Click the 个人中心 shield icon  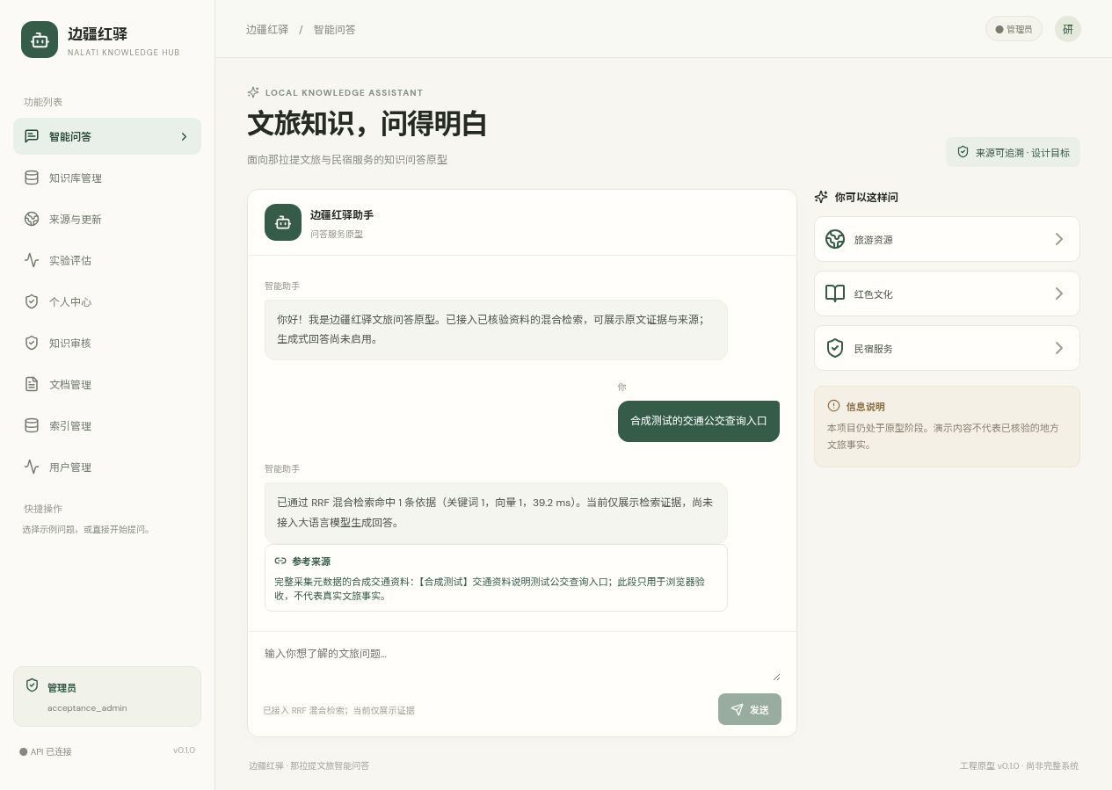[x=32, y=301]
